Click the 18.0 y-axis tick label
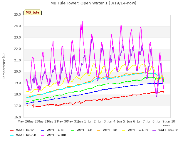The height and width of the screenshot is (141, 188). pyautogui.click(x=18, y=95)
